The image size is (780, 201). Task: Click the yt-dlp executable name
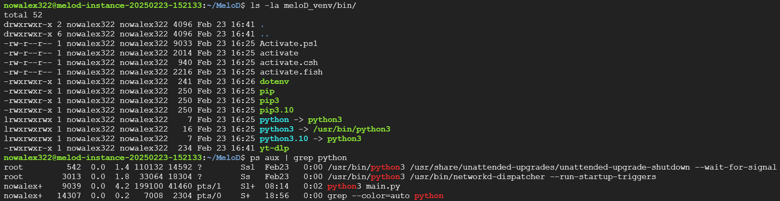coord(274,148)
